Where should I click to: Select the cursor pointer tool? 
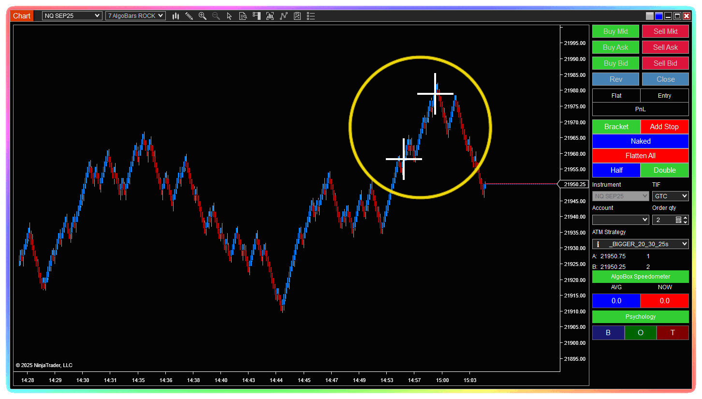[230, 16]
